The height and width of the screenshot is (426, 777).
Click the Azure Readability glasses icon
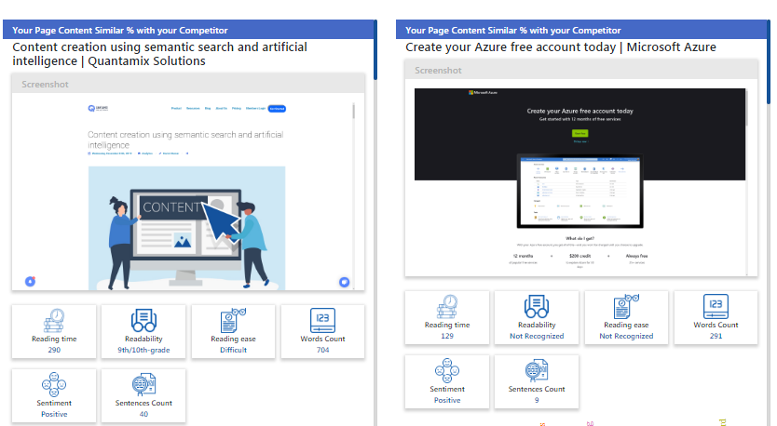click(537, 307)
